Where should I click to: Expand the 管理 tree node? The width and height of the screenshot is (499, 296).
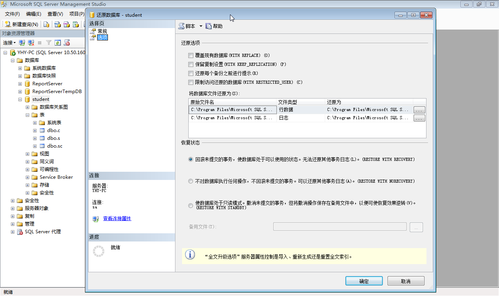pos(12,224)
